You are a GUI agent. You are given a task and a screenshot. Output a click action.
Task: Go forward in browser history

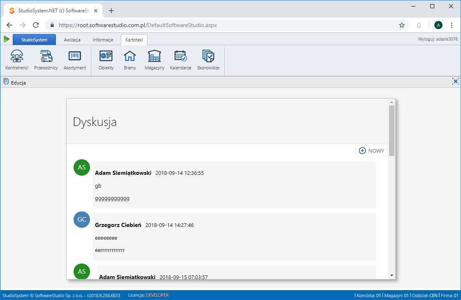pyautogui.click(x=23, y=25)
